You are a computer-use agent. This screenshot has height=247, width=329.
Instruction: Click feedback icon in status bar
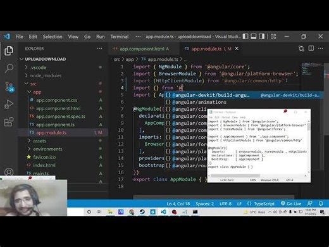[310, 203]
